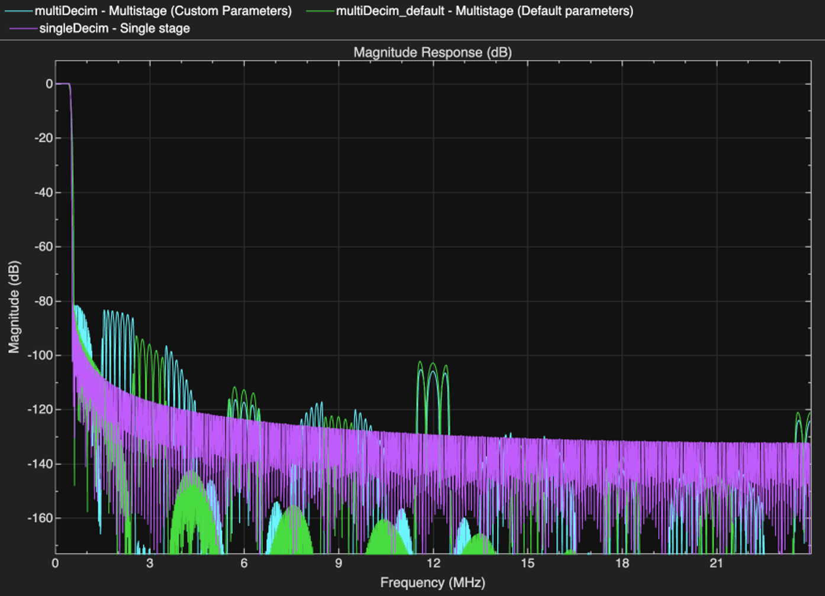The width and height of the screenshot is (825, 596).
Task: Click the 21 tick on the frequency axis
Action: click(x=716, y=563)
